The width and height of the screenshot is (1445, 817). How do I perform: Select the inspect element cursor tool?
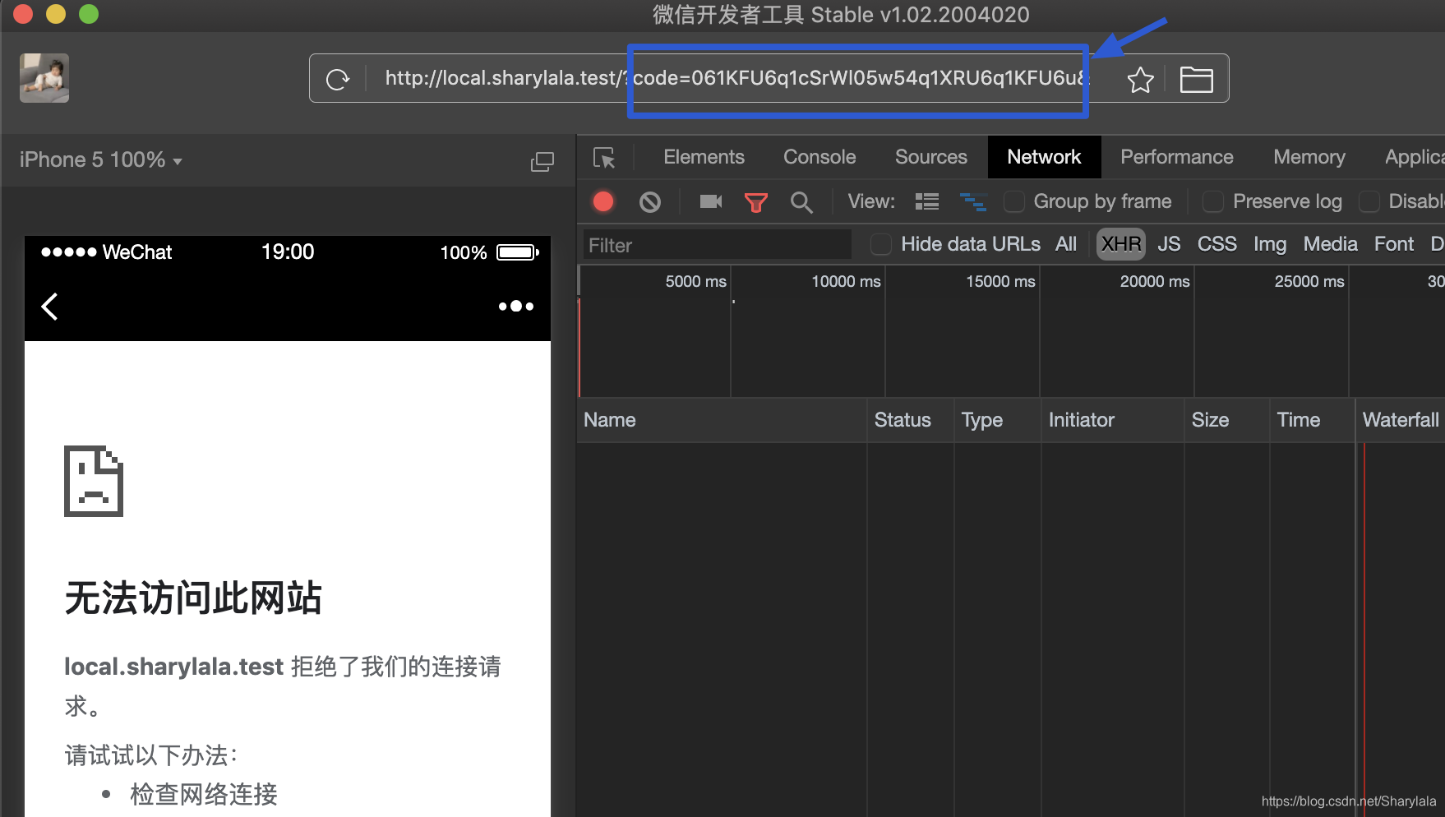pos(606,158)
